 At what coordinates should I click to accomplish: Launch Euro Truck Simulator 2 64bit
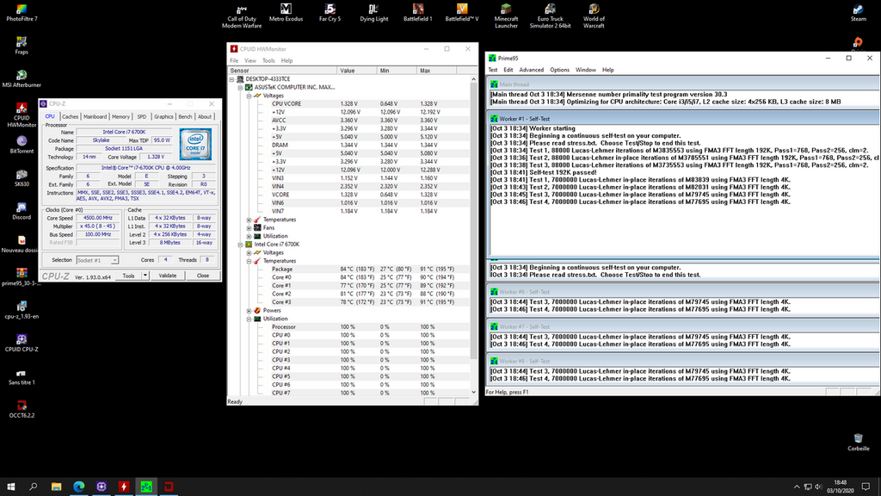click(x=550, y=16)
